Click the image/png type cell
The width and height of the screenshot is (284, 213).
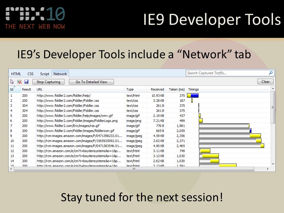(134, 121)
